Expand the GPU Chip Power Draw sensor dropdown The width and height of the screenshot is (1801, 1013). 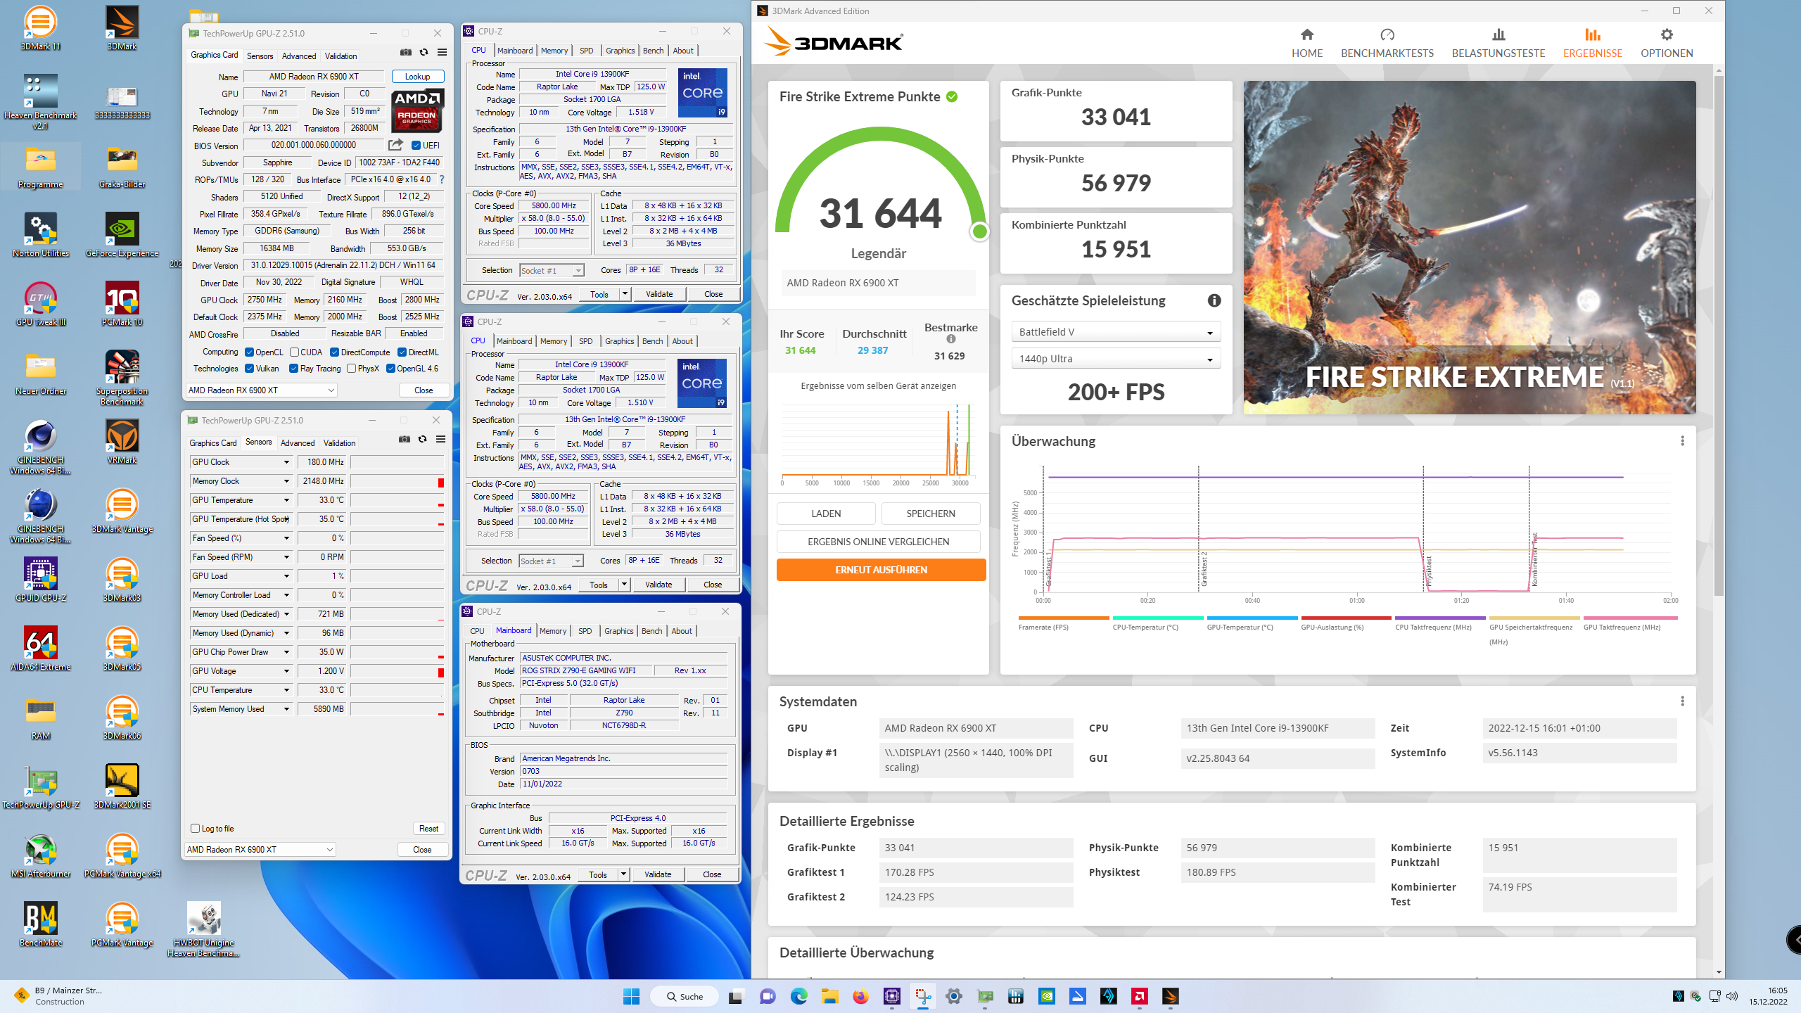pyautogui.click(x=286, y=652)
